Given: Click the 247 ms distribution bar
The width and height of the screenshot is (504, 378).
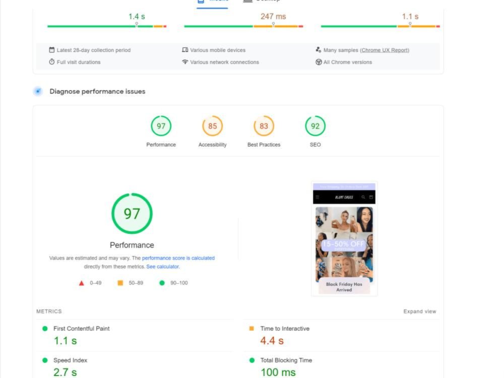Looking at the screenshot, I should coord(243,26).
